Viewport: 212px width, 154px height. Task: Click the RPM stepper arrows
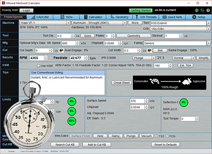click(46, 58)
